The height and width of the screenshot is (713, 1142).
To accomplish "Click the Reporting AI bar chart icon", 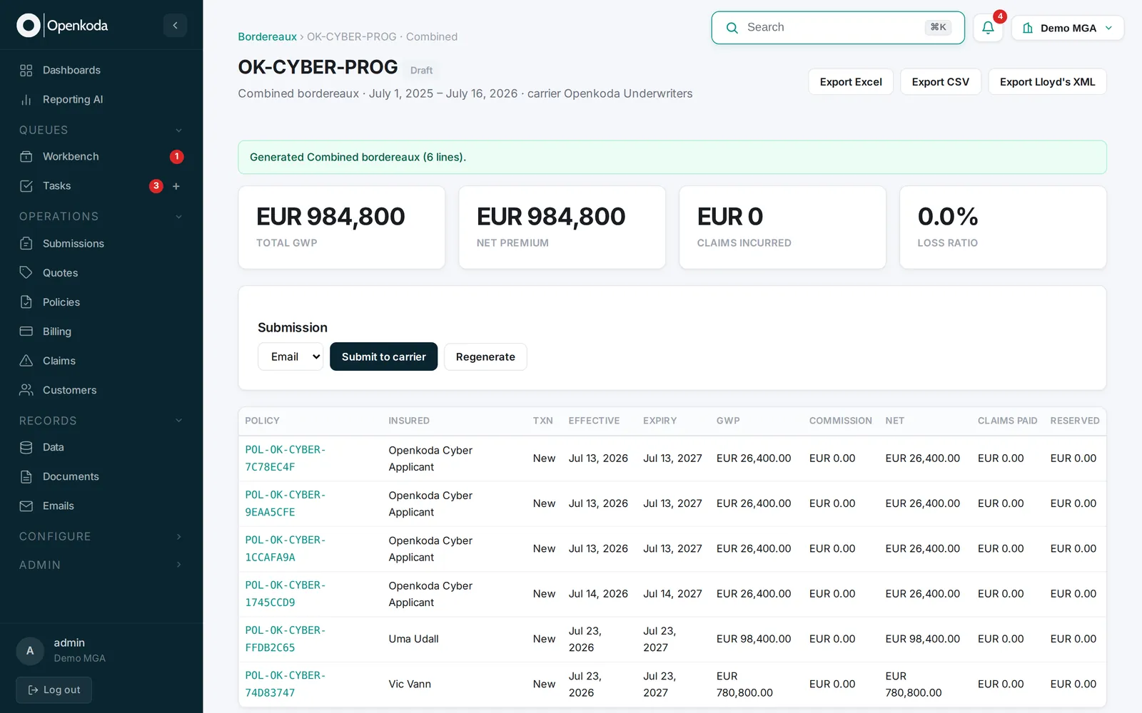I will (x=26, y=99).
